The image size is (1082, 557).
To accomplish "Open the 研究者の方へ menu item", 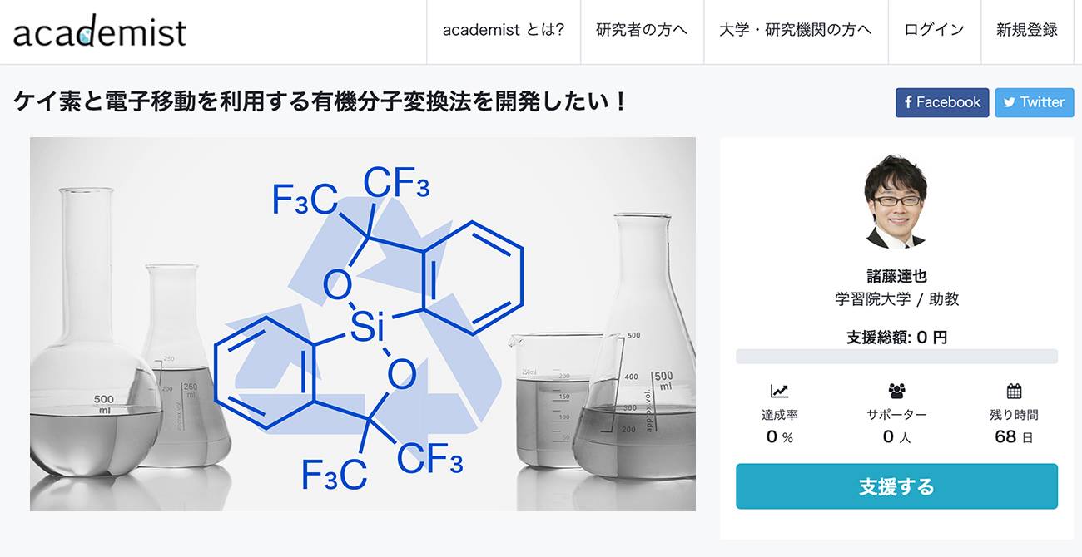I will point(642,31).
